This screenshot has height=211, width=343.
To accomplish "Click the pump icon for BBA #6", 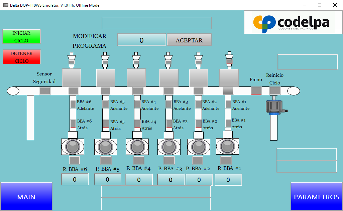I will 73,147.
